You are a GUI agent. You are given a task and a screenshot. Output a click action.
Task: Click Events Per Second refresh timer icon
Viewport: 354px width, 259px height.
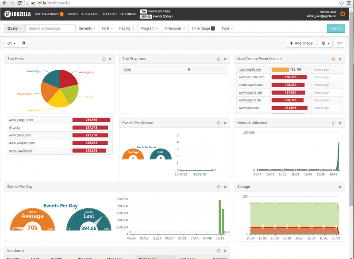point(219,123)
